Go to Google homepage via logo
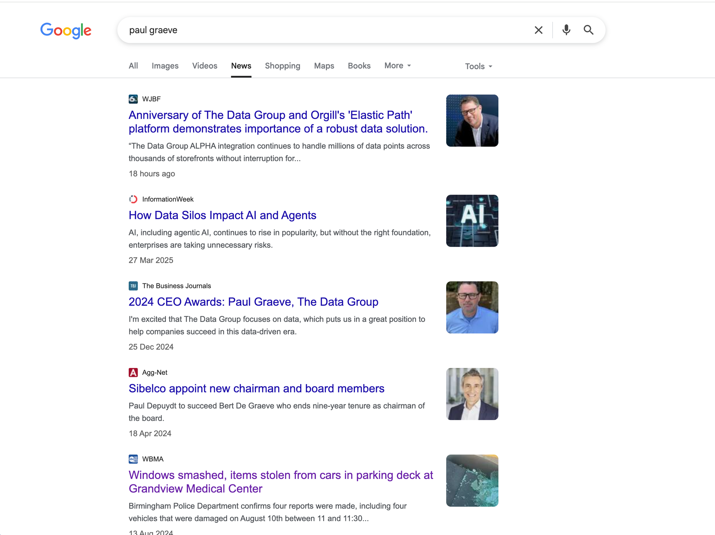The image size is (715, 535). pyautogui.click(x=66, y=30)
